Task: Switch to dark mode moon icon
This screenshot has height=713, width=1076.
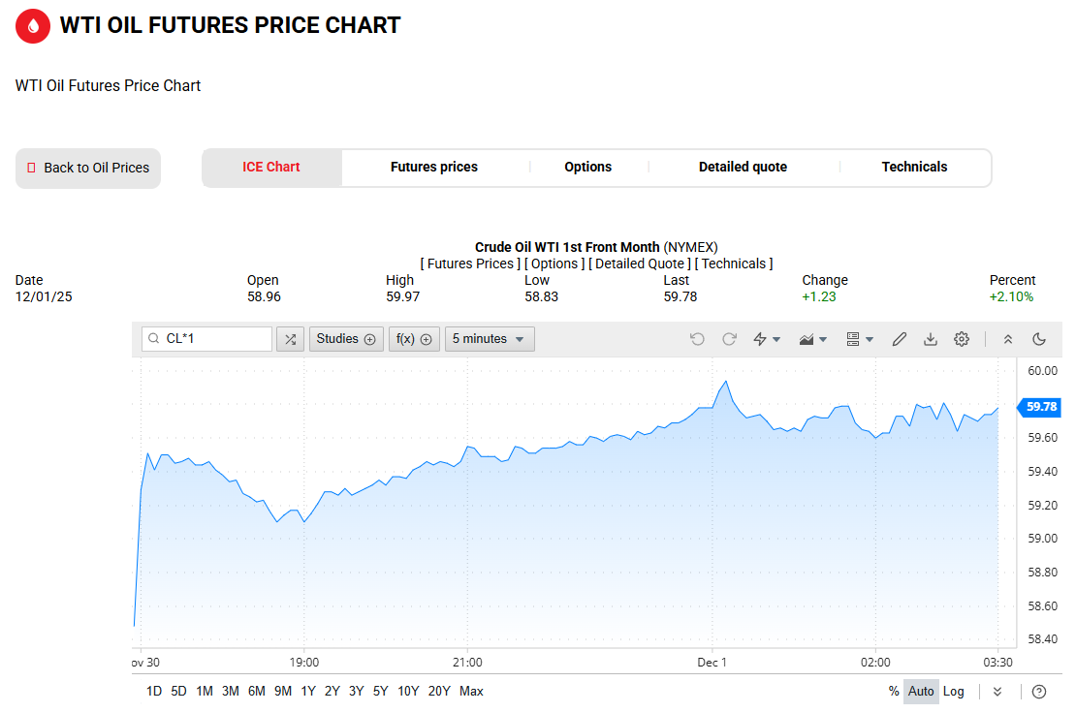Action: click(1039, 339)
